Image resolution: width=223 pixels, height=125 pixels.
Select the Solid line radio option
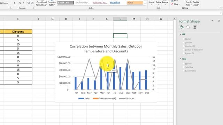coord(184,67)
